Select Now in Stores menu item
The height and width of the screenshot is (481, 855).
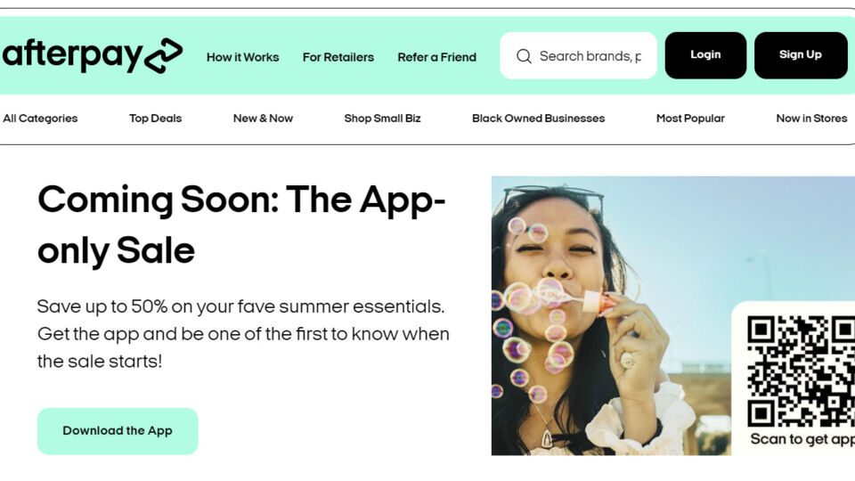pyautogui.click(x=811, y=118)
